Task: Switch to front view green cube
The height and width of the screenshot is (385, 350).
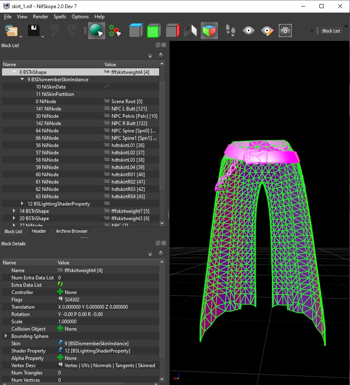Action: (x=154, y=31)
